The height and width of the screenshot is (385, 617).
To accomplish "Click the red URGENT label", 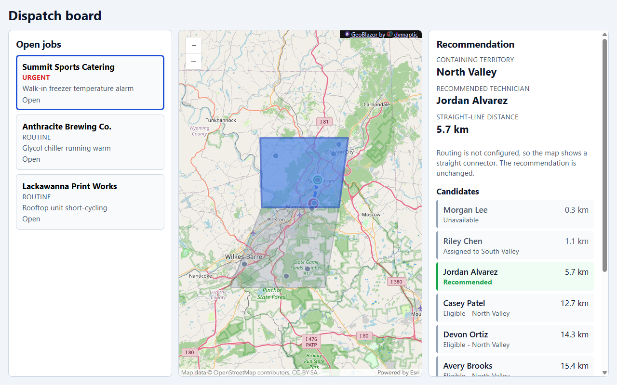I will pyautogui.click(x=36, y=77).
